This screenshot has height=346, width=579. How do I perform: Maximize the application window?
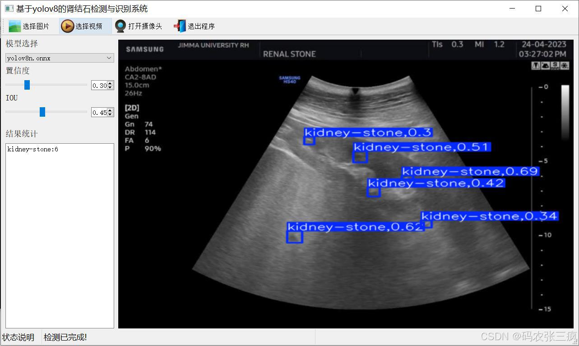click(x=538, y=9)
